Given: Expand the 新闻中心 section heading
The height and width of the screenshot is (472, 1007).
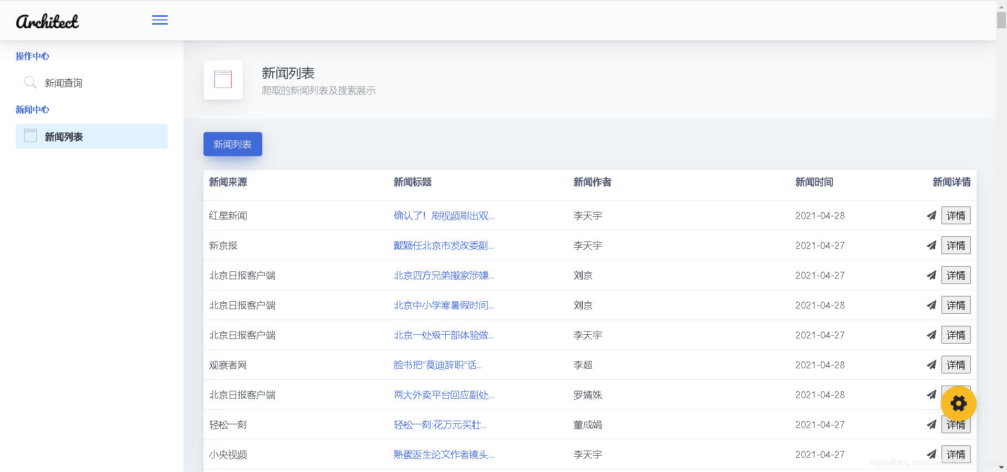Looking at the screenshot, I should pyautogui.click(x=32, y=109).
